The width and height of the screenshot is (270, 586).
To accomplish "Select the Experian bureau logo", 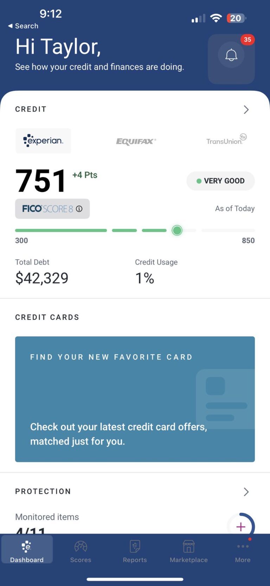I will [43, 141].
